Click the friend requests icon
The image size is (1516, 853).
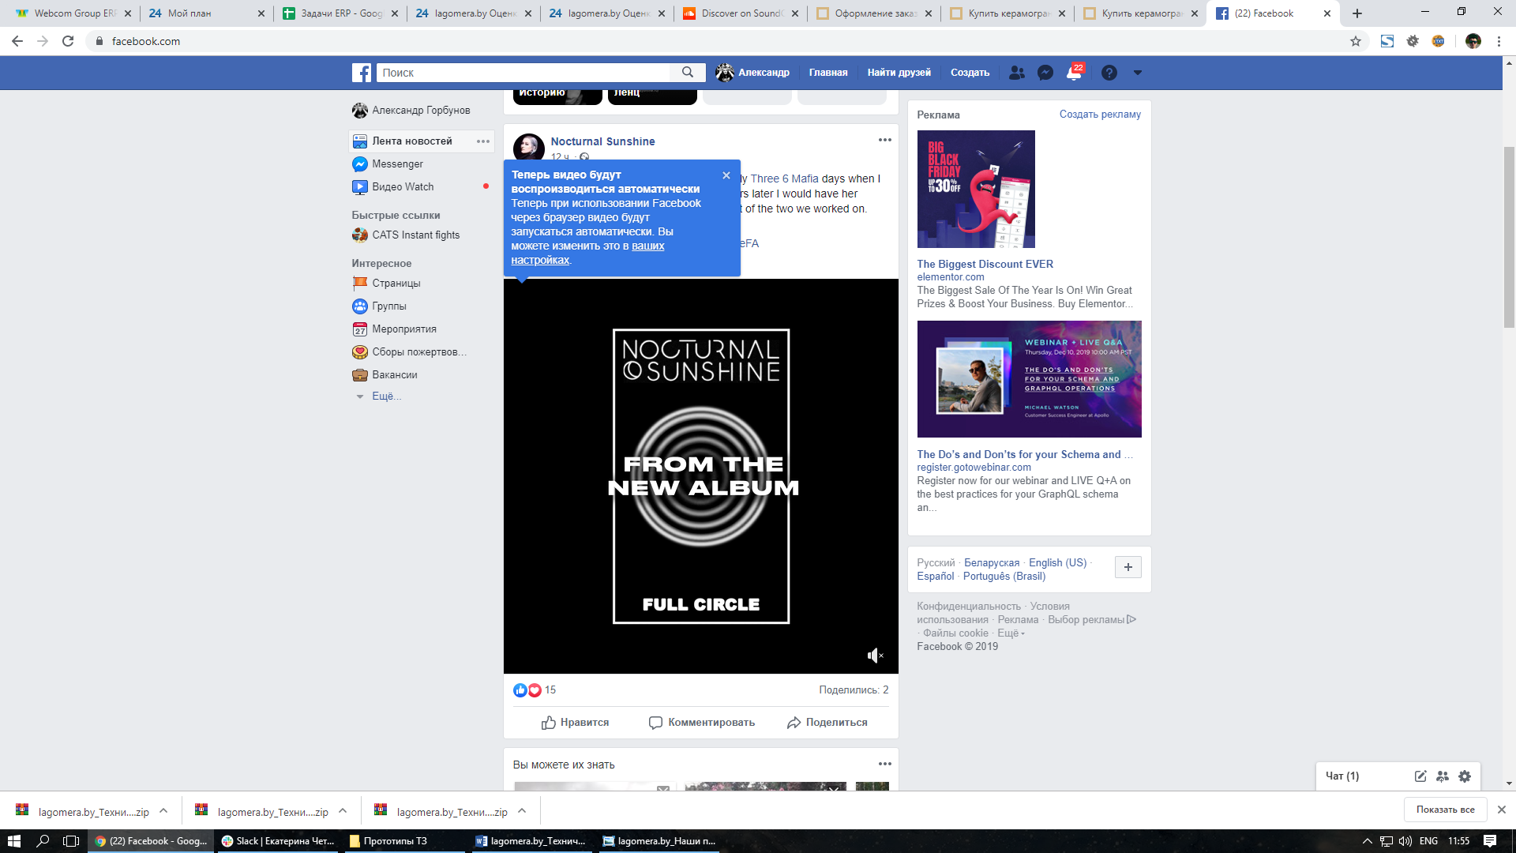(x=1016, y=73)
